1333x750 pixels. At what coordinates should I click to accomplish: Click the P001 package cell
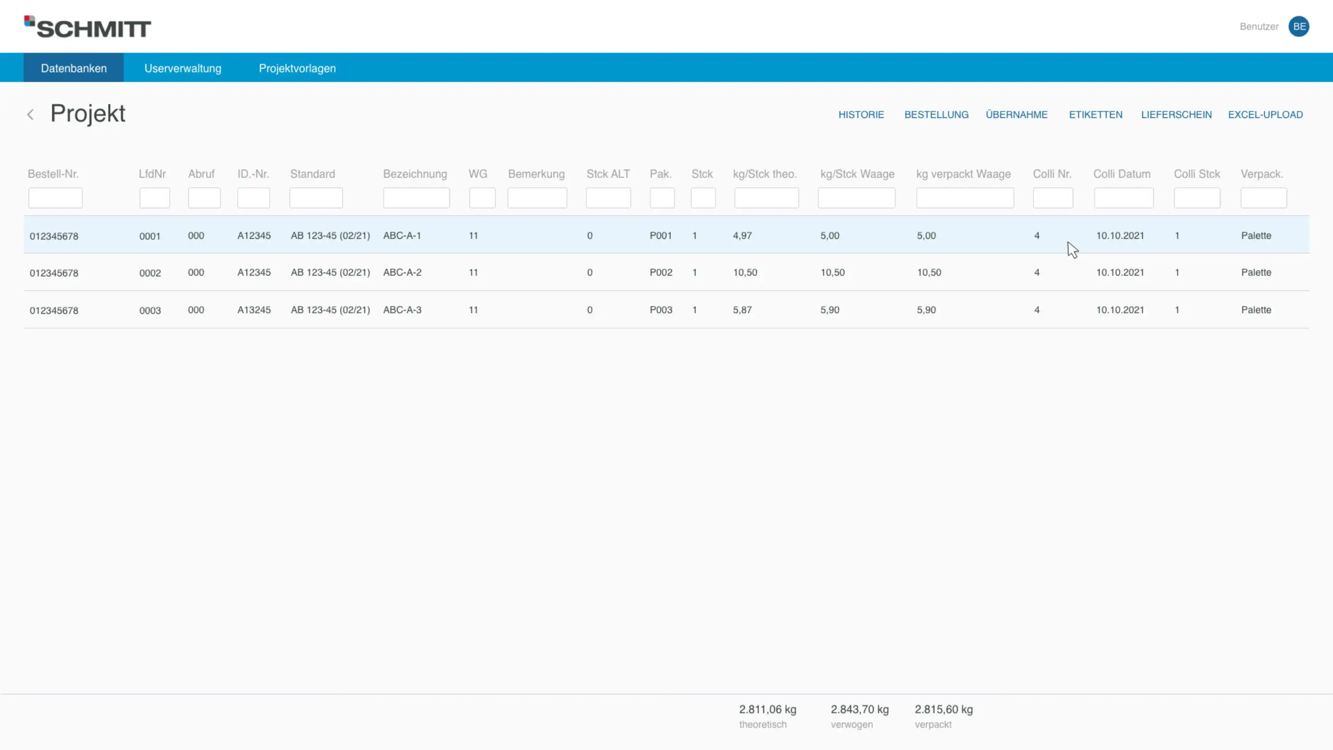click(661, 236)
